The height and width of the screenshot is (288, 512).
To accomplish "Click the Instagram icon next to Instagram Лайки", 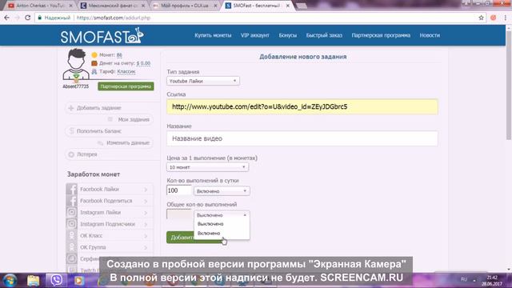I will tap(72, 212).
